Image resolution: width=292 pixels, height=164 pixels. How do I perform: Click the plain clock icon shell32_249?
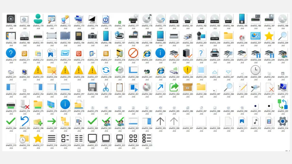point(255,70)
